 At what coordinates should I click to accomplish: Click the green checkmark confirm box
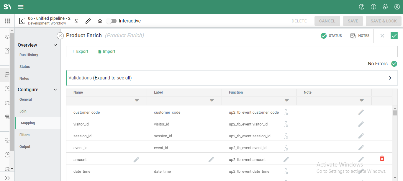pos(394,36)
